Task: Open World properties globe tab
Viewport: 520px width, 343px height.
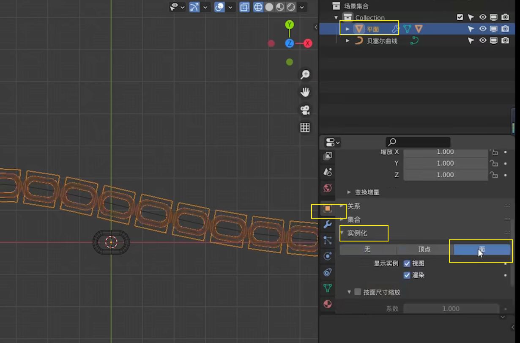Action: click(x=328, y=188)
